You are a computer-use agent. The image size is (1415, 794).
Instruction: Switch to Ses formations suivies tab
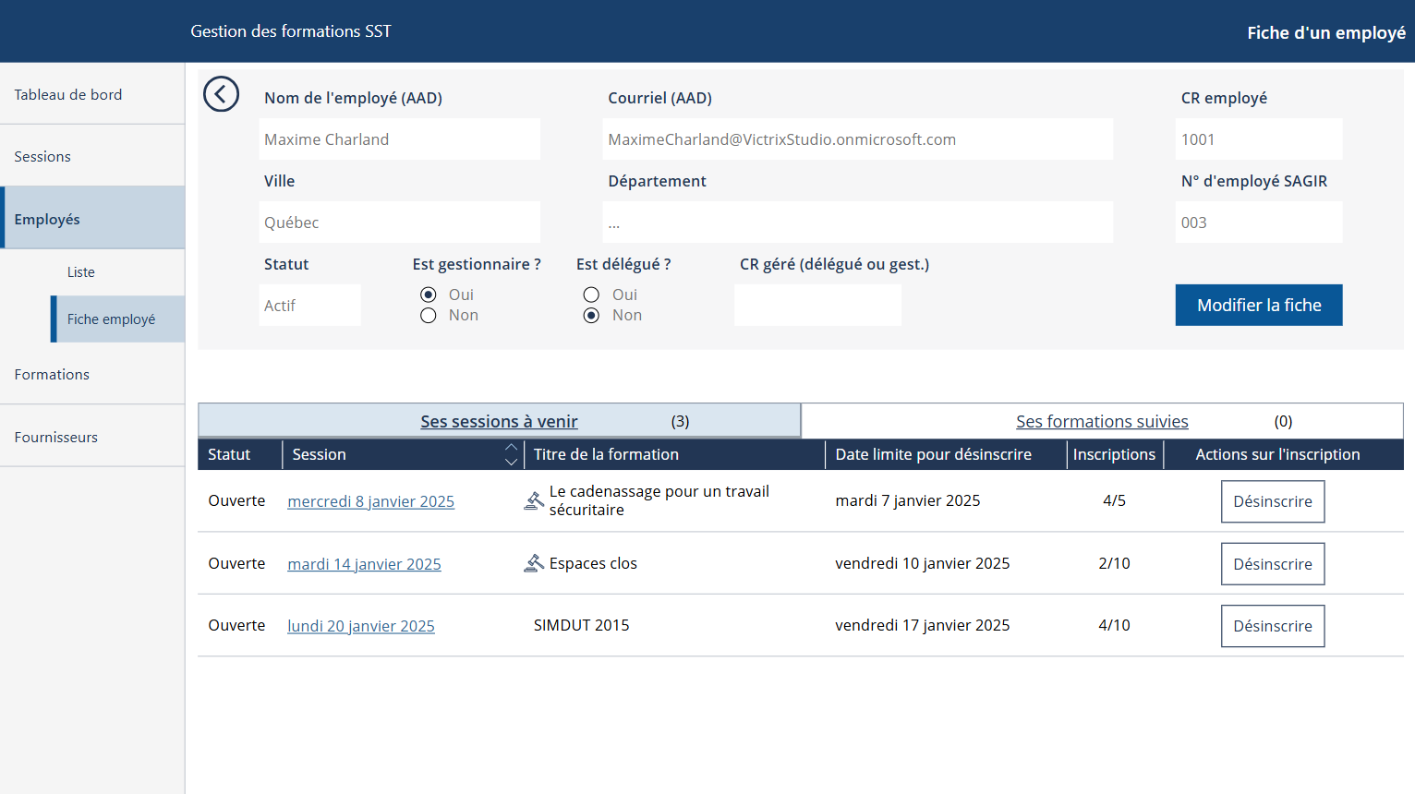click(x=1102, y=421)
